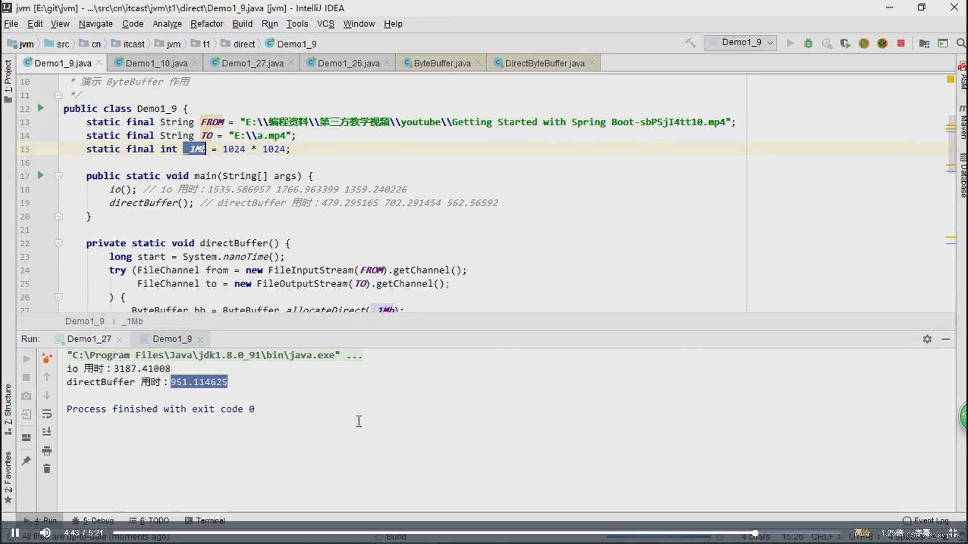Image resolution: width=968 pixels, height=544 pixels.
Task: Pause the video playback
Action: (15, 533)
